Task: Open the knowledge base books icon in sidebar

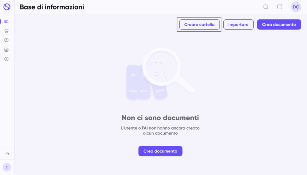Action: [x=7, y=22]
